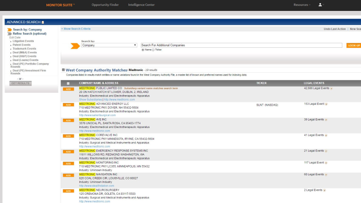
Task: Add Medtronic AVE Inc
Action: tap(68, 121)
